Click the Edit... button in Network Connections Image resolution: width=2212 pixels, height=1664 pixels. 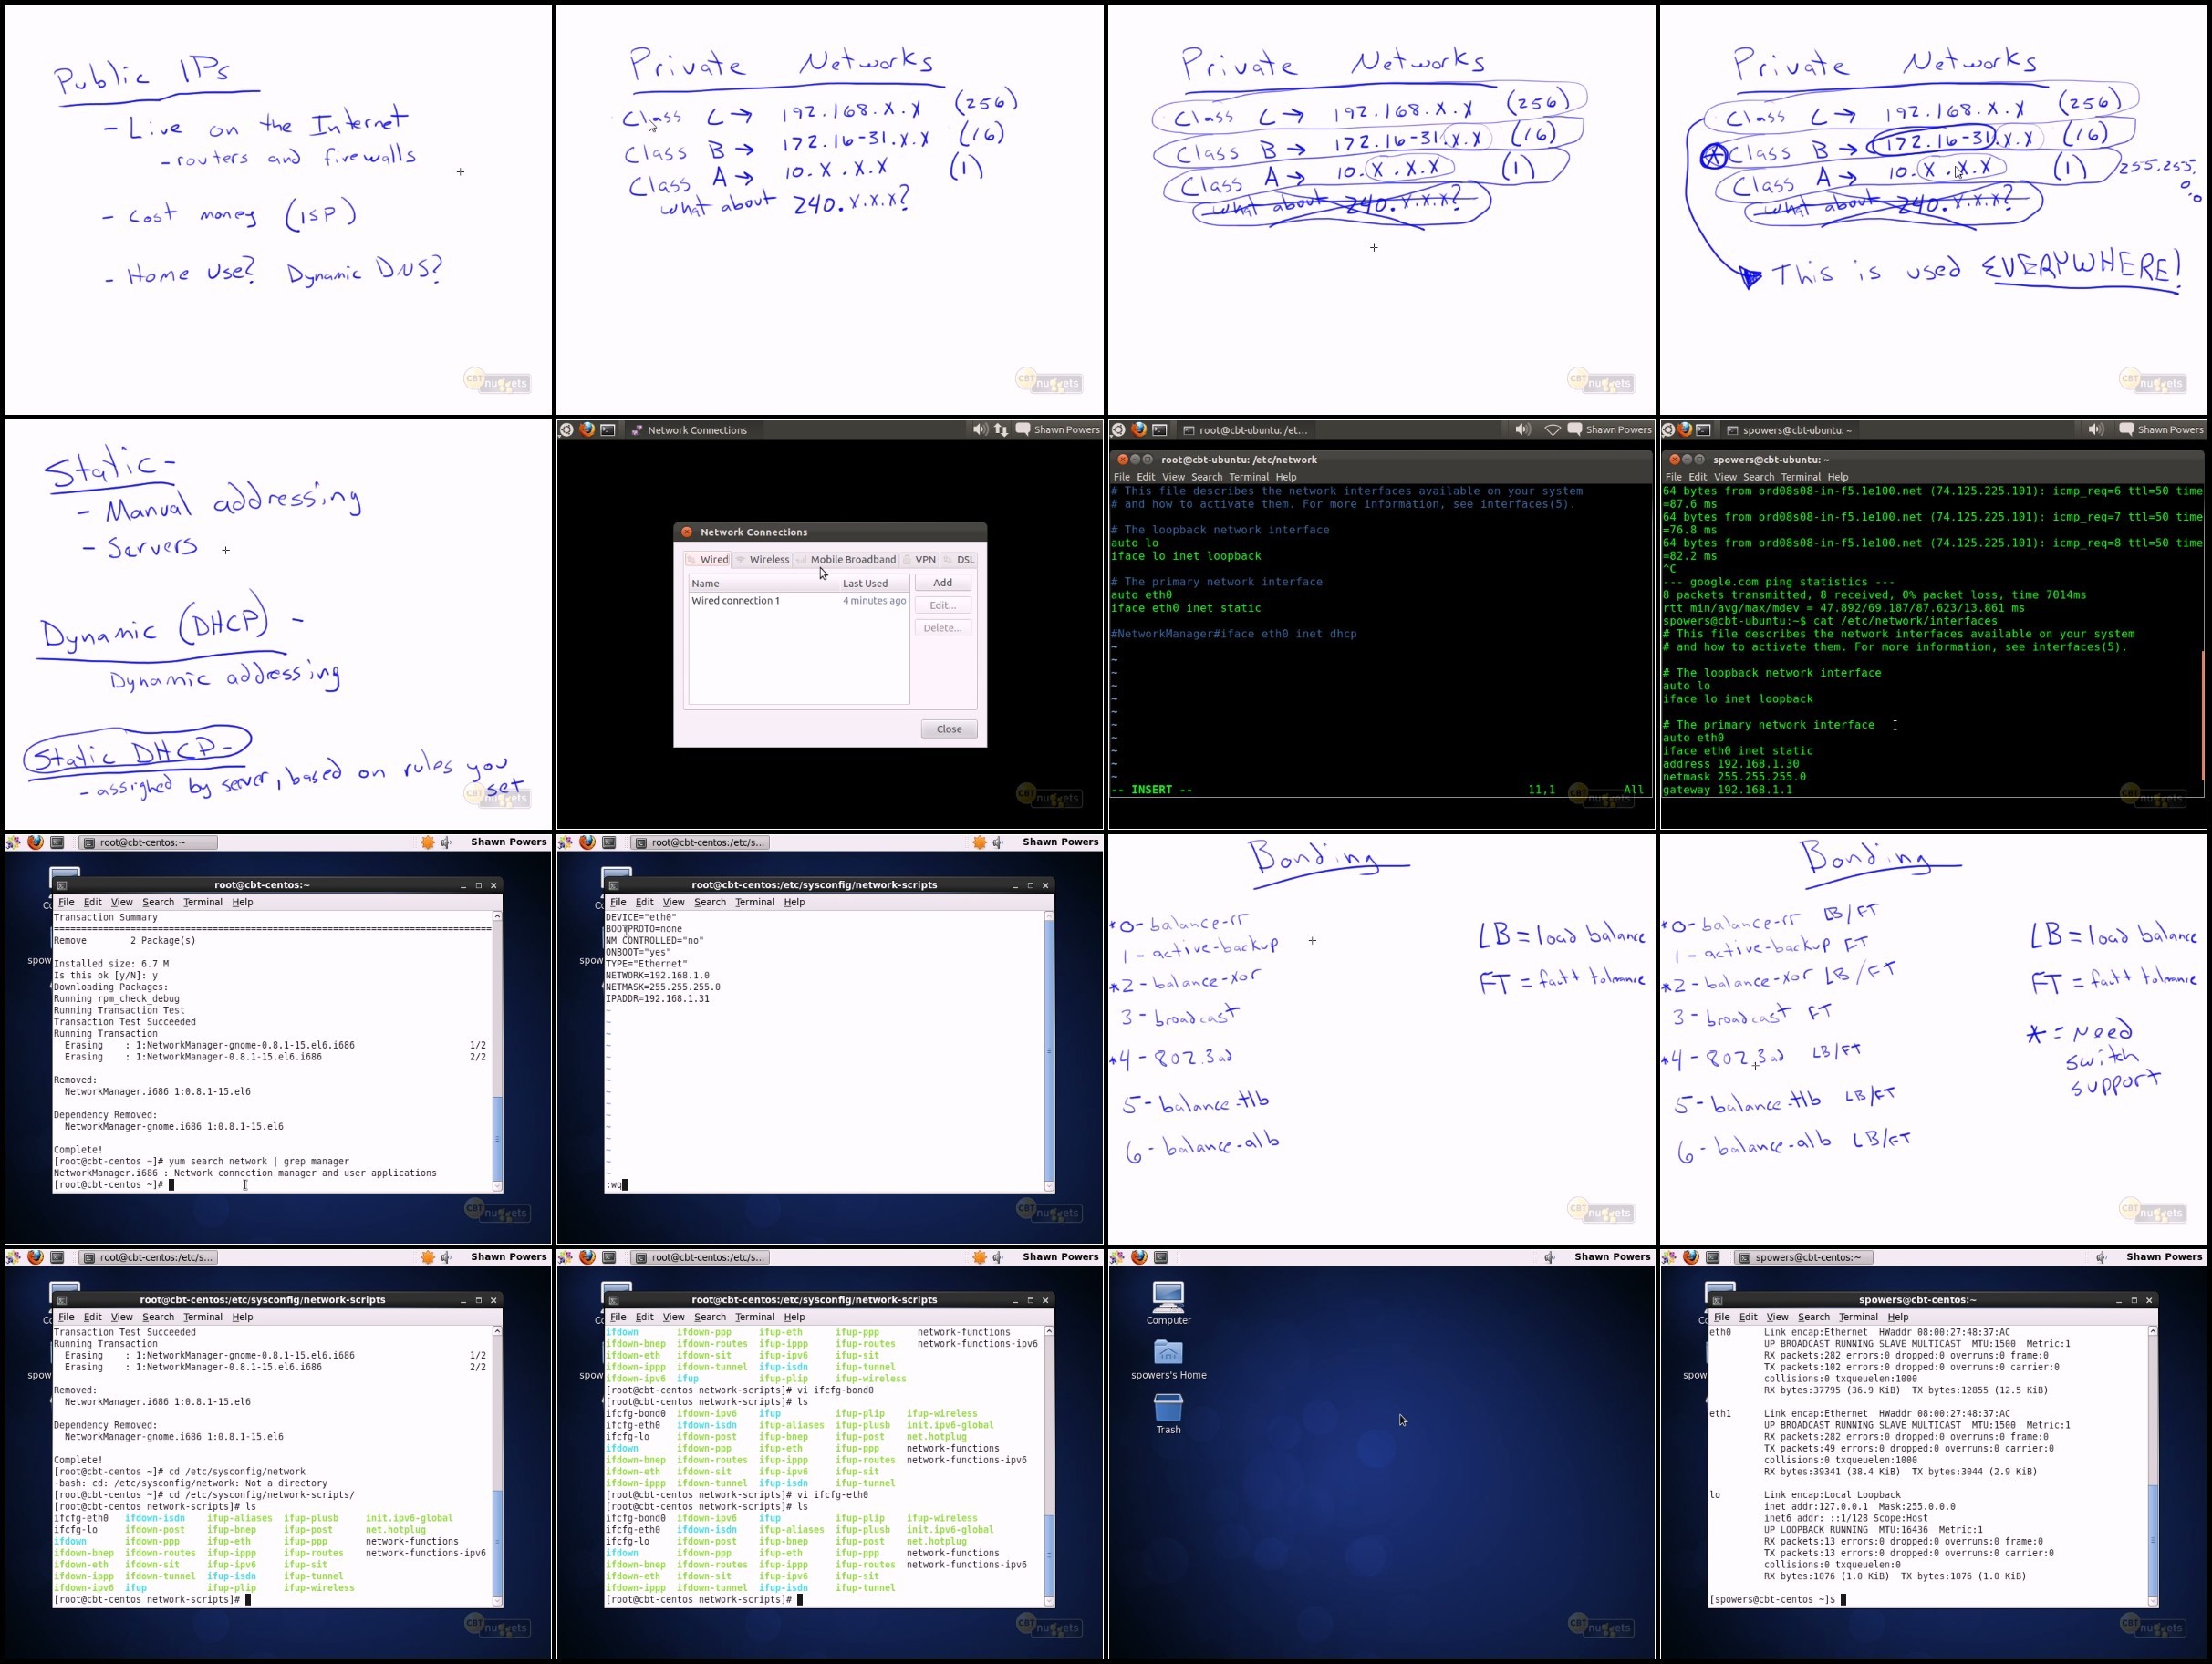pyautogui.click(x=943, y=605)
